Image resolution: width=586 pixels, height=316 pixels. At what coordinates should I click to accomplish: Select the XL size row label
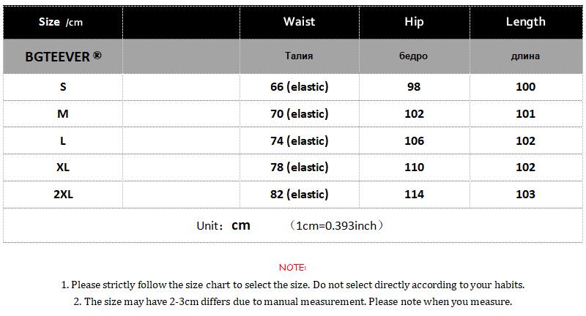tap(62, 168)
